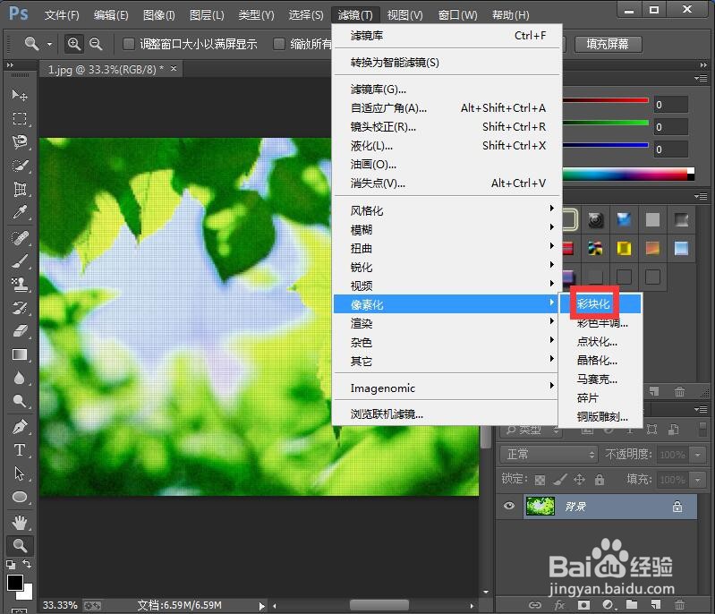Click 浏览联机滤镜... menu entry
Image resolution: width=715 pixels, height=614 pixels.
(447, 414)
